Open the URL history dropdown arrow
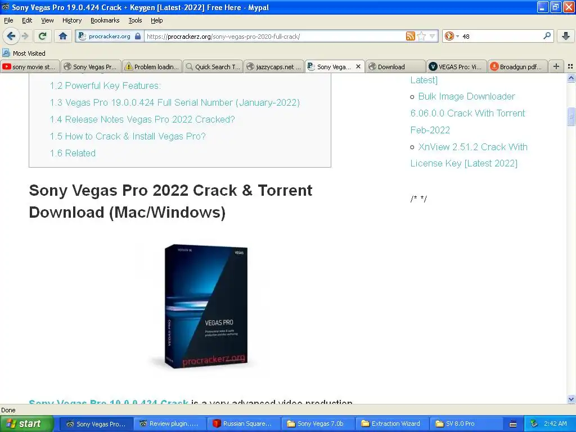This screenshot has width=576, height=432. click(433, 36)
